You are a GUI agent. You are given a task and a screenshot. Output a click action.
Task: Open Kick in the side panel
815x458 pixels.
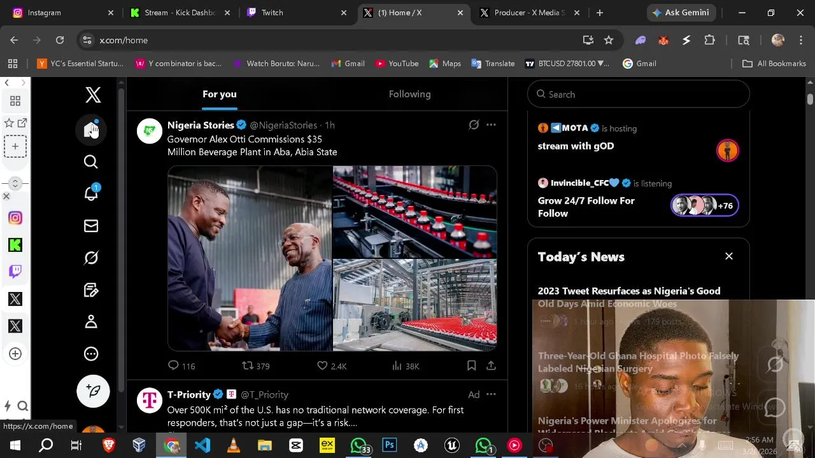[x=15, y=245]
